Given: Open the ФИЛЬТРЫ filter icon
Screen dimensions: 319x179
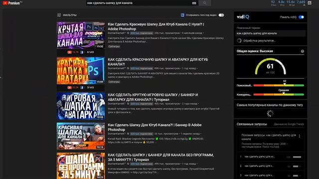Looking at the screenshot, I should click(59, 15).
